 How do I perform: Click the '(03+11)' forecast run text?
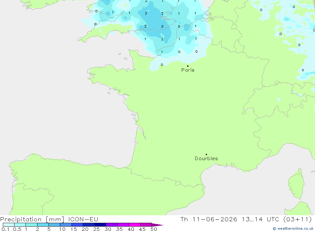pos(298,219)
